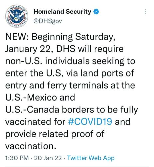Click the word NEW: in the tweet
The width and height of the screenshot is (154, 167).
click(x=17, y=37)
